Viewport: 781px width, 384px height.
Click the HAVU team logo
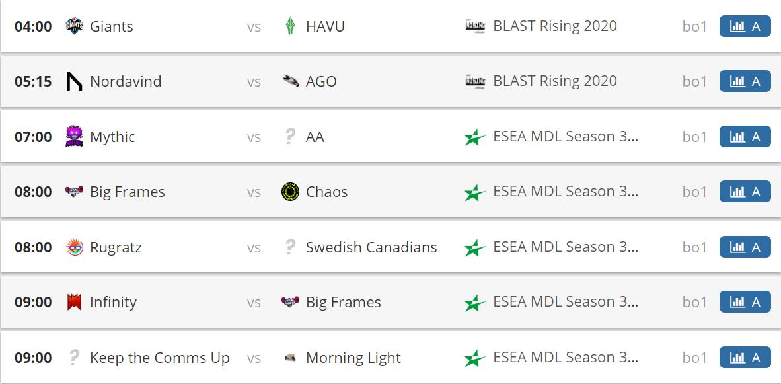click(290, 26)
